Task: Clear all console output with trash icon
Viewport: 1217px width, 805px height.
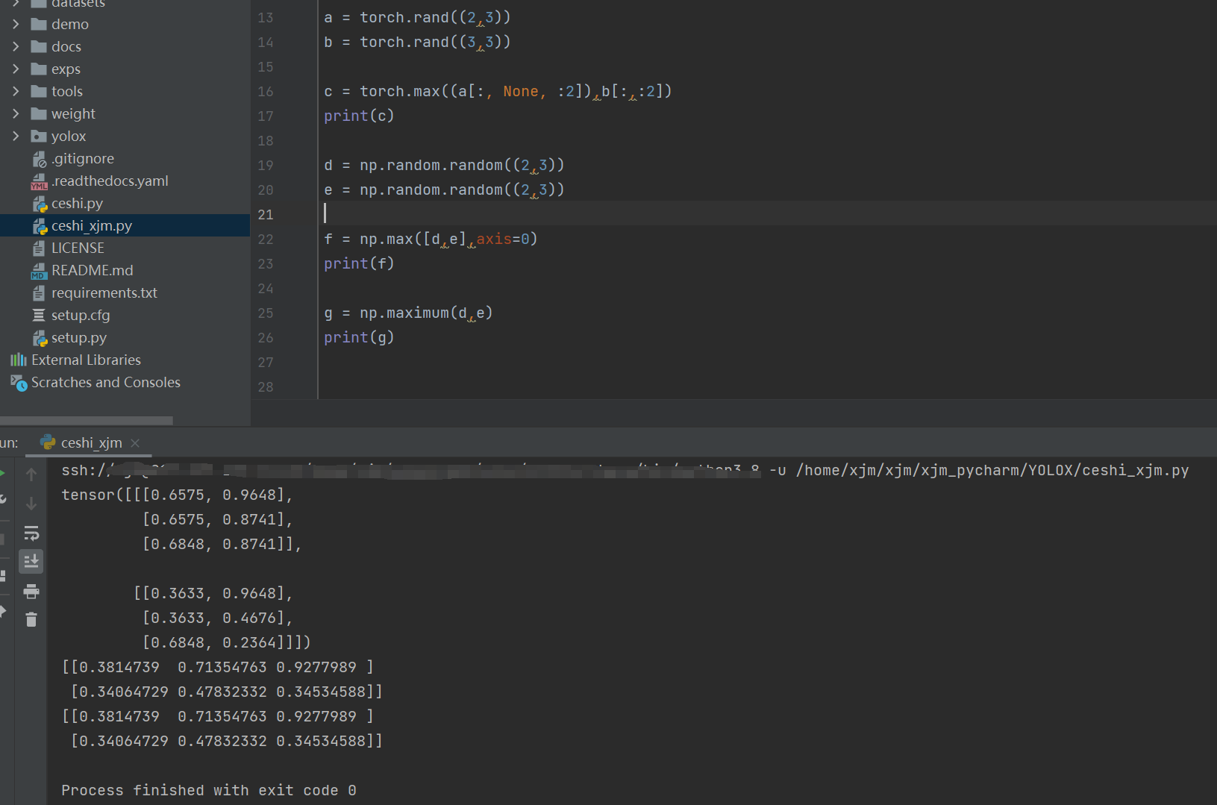Action: (x=31, y=619)
